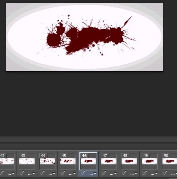Select animation frame 50 thumbnail
Viewport: 177px width, 179px height.
pyautogui.click(x=170, y=161)
